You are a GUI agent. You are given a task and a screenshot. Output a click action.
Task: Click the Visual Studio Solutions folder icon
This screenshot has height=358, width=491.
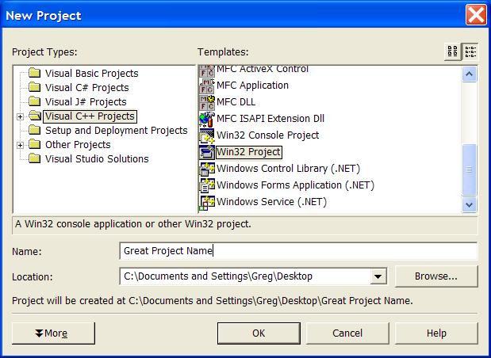[34, 158]
